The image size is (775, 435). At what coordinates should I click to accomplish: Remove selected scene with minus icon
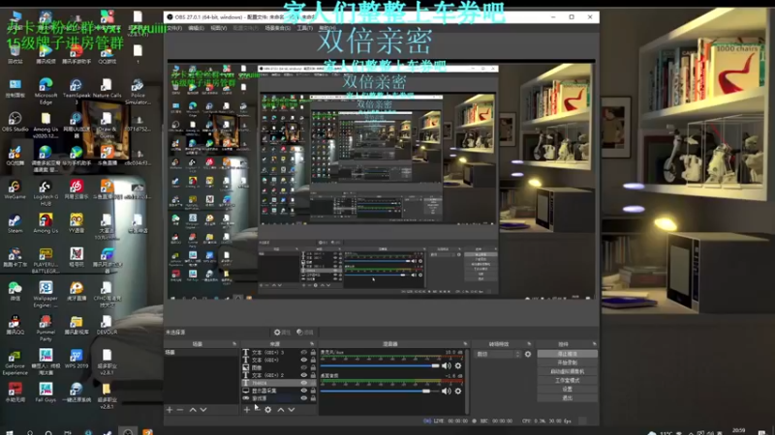tap(180, 410)
